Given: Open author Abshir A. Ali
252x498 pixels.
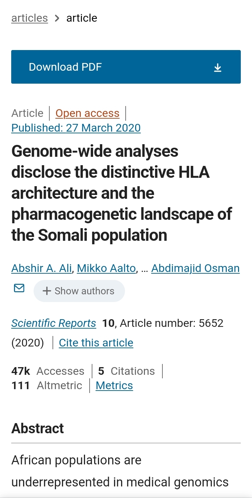Looking at the screenshot, I should (x=42, y=268).
